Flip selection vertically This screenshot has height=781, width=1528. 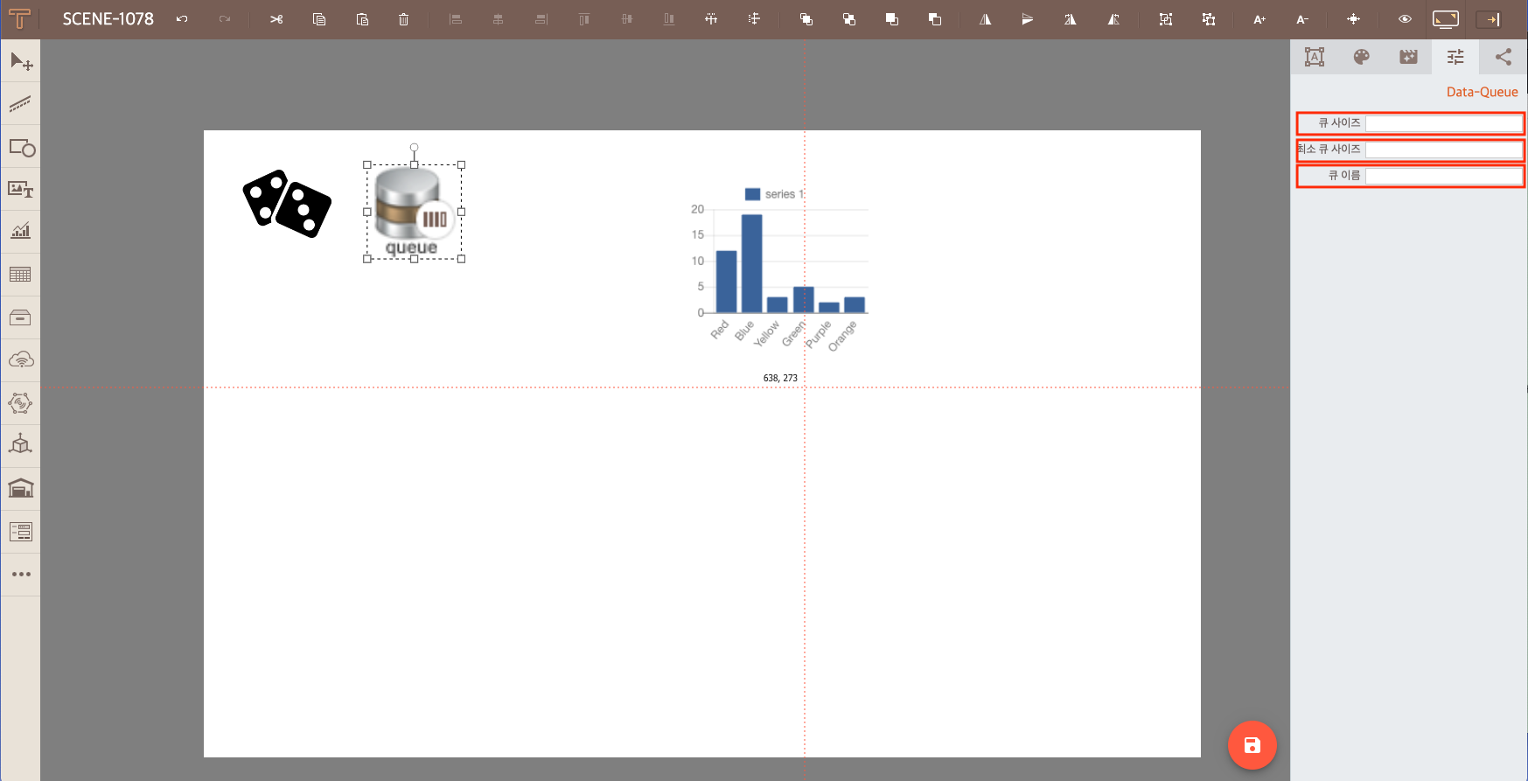[x=1028, y=19]
